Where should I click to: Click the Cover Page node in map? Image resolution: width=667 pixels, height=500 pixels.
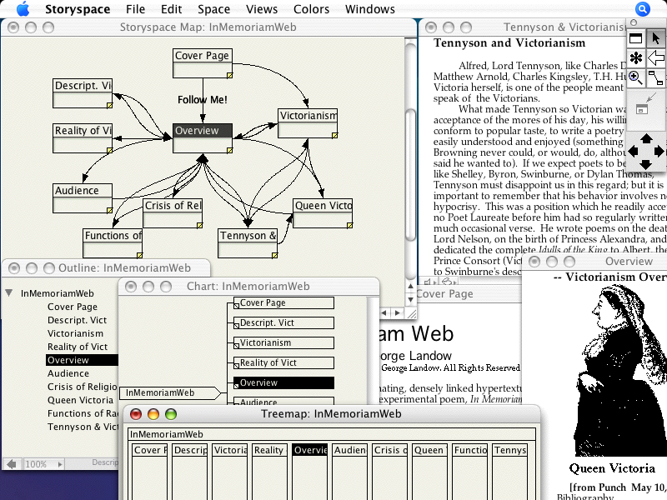click(x=202, y=56)
